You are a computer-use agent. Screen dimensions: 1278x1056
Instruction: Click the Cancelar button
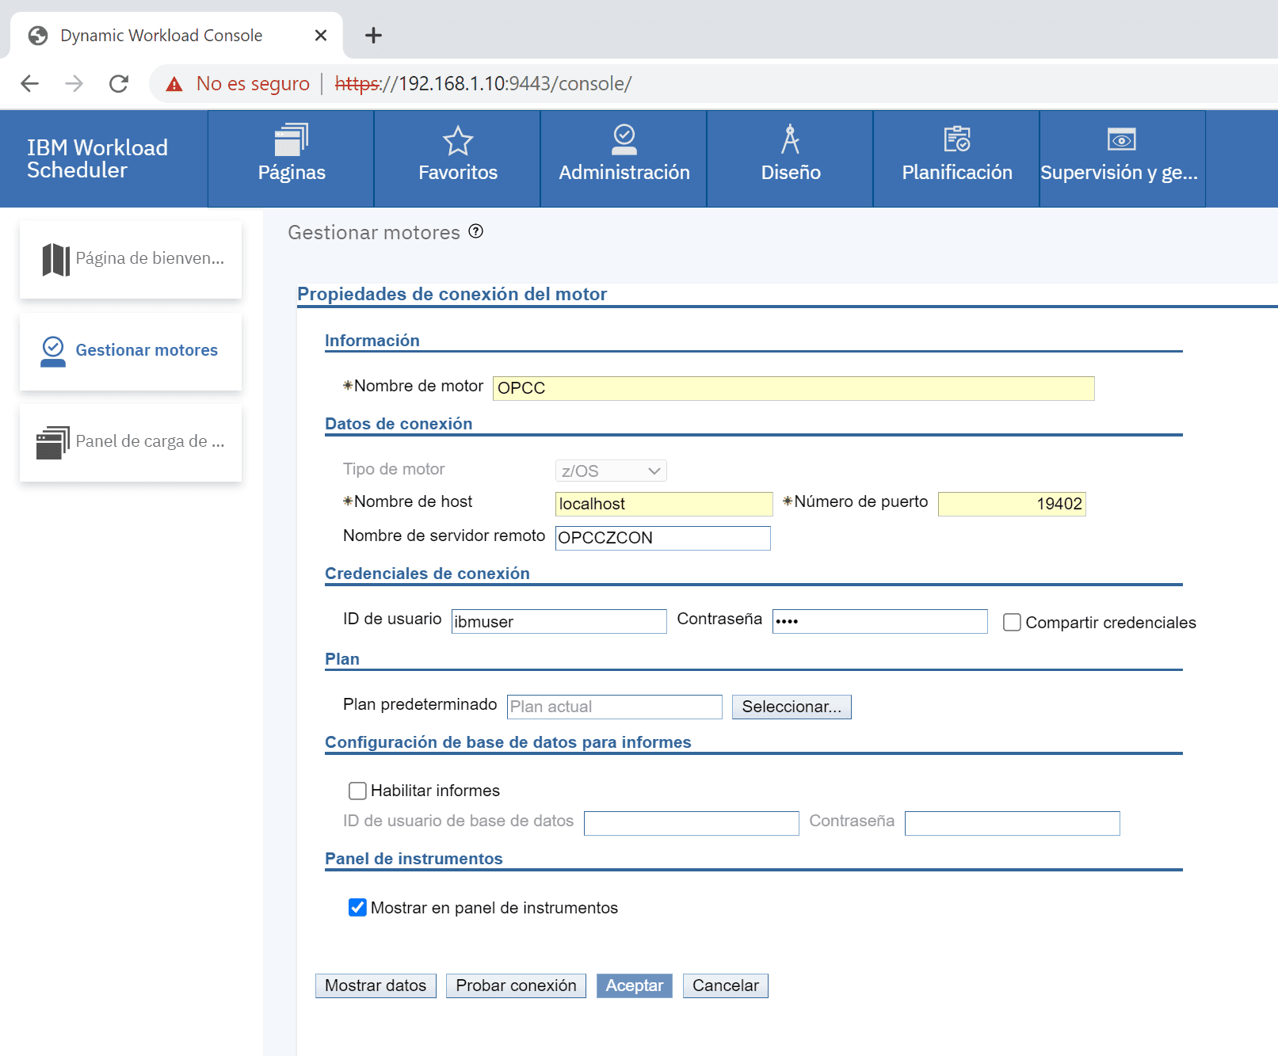click(x=726, y=985)
